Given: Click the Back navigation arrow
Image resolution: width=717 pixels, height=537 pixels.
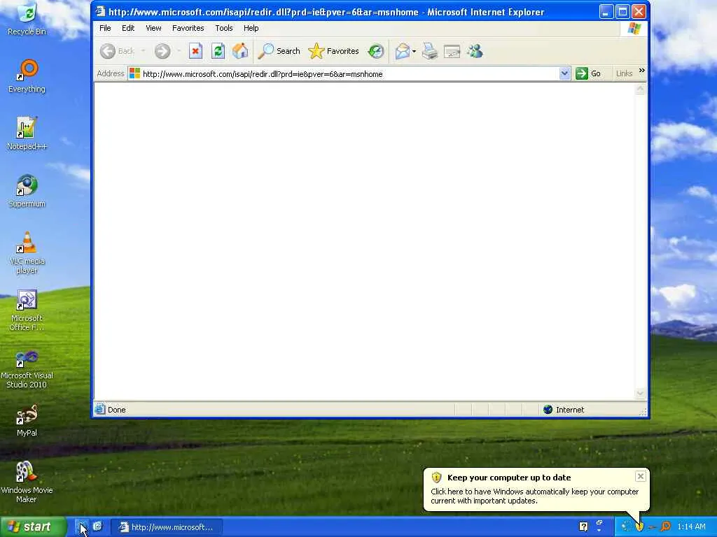Looking at the screenshot, I should pos(108,51).
